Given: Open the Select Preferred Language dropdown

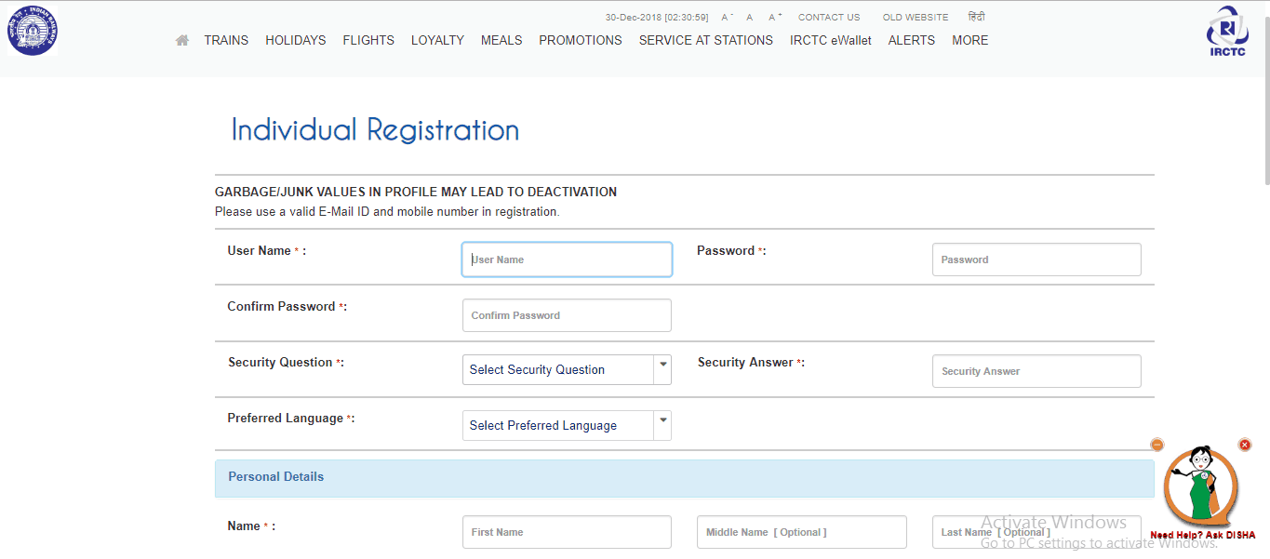Looking at the screenshot, I should click(x=567, y=425).
